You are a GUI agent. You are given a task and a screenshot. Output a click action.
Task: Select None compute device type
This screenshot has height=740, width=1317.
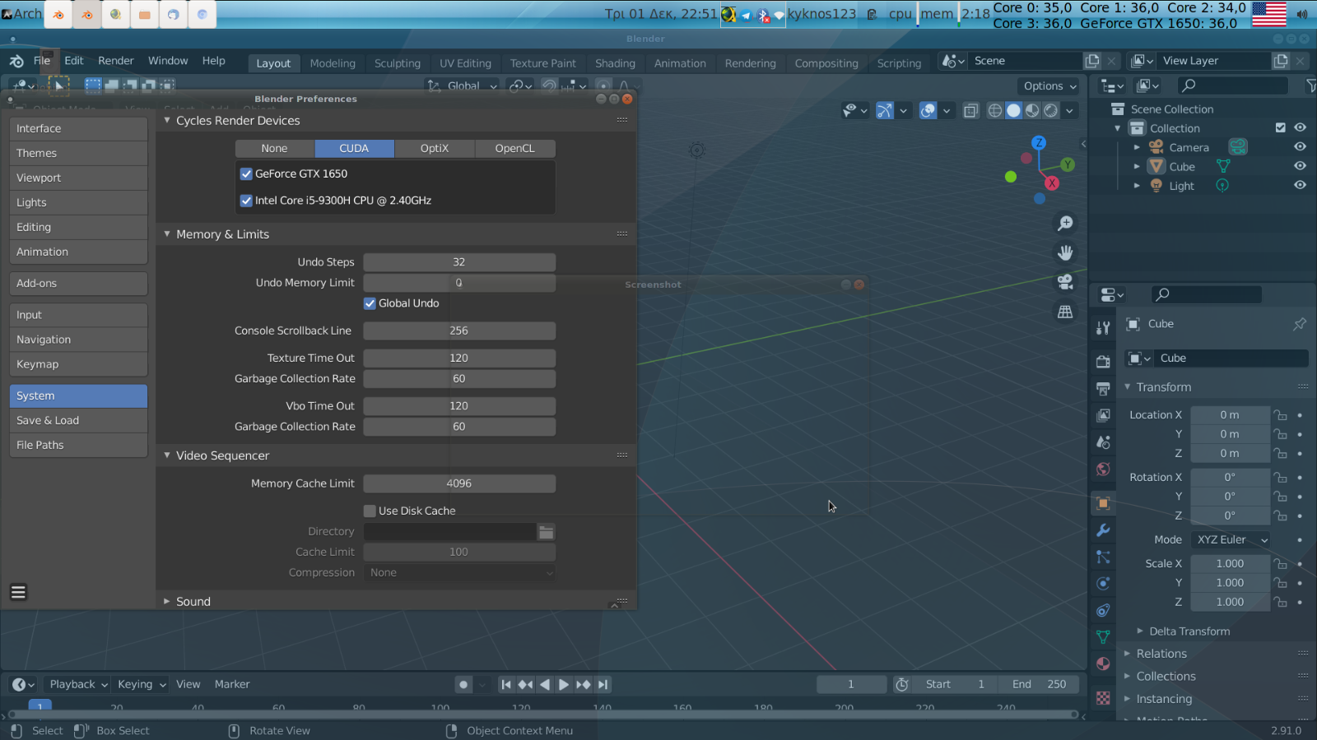click(275, 149)
